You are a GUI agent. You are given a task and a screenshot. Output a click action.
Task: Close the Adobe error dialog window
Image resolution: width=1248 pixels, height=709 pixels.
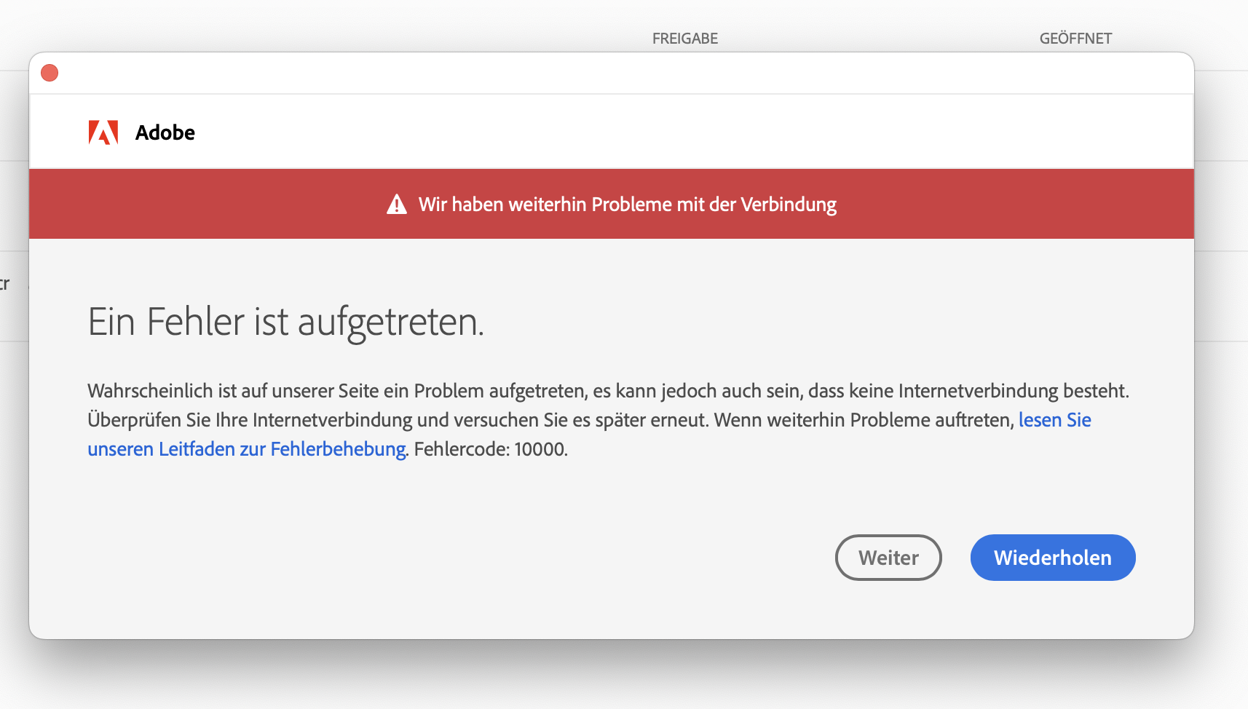(x=50, y=73)
